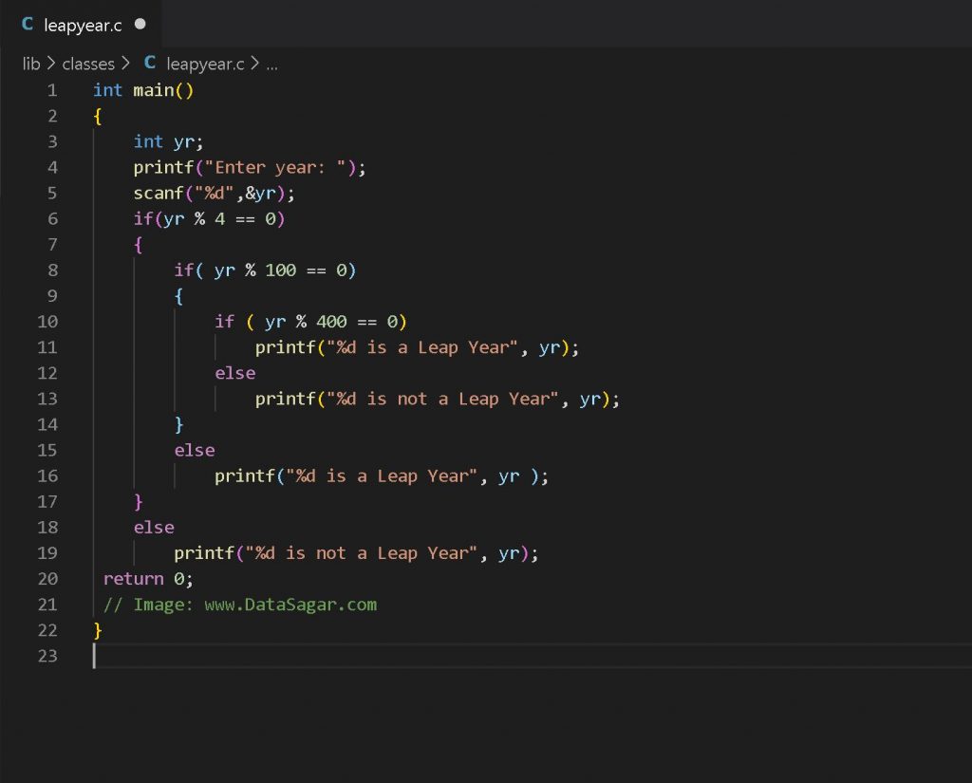Click the C file icon in the breadcrumb bar

[150, 64]
